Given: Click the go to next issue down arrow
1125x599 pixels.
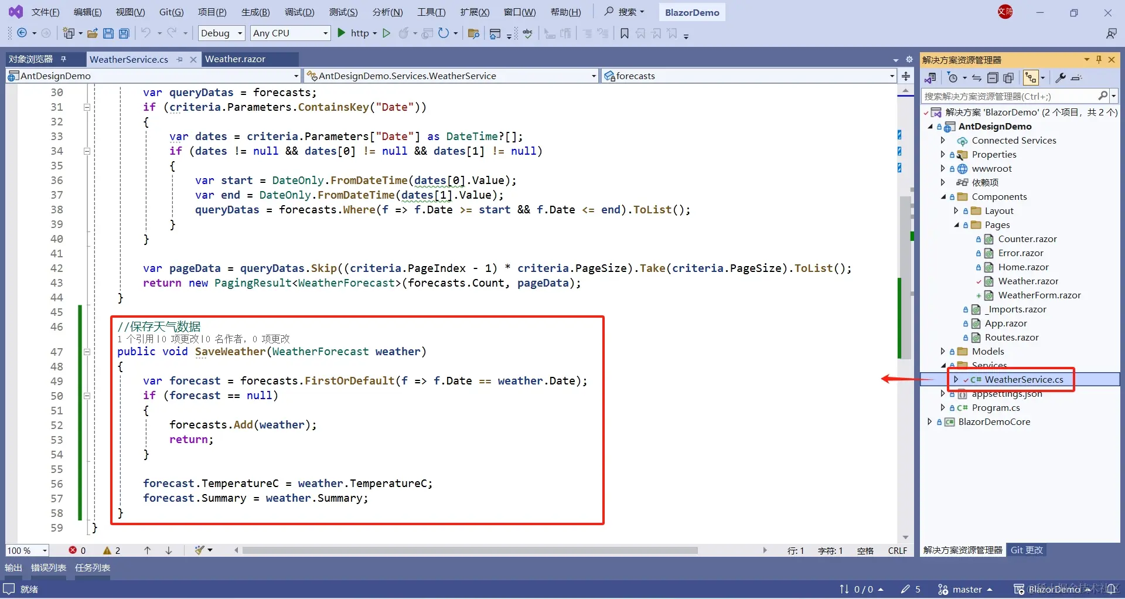Looking at the screenshot, I should 169,550.
